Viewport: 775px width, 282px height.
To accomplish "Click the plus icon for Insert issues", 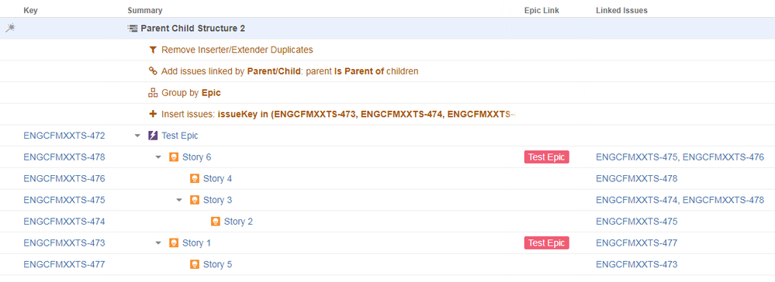I will tap(153, 114).
